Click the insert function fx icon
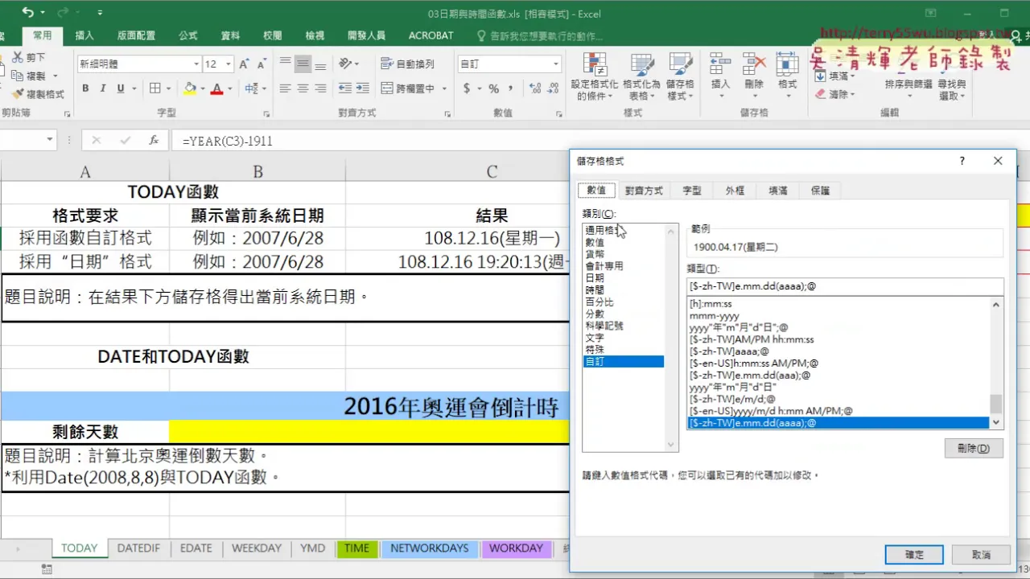Viewport: 1030px width, 579px height. pos(154,140)
